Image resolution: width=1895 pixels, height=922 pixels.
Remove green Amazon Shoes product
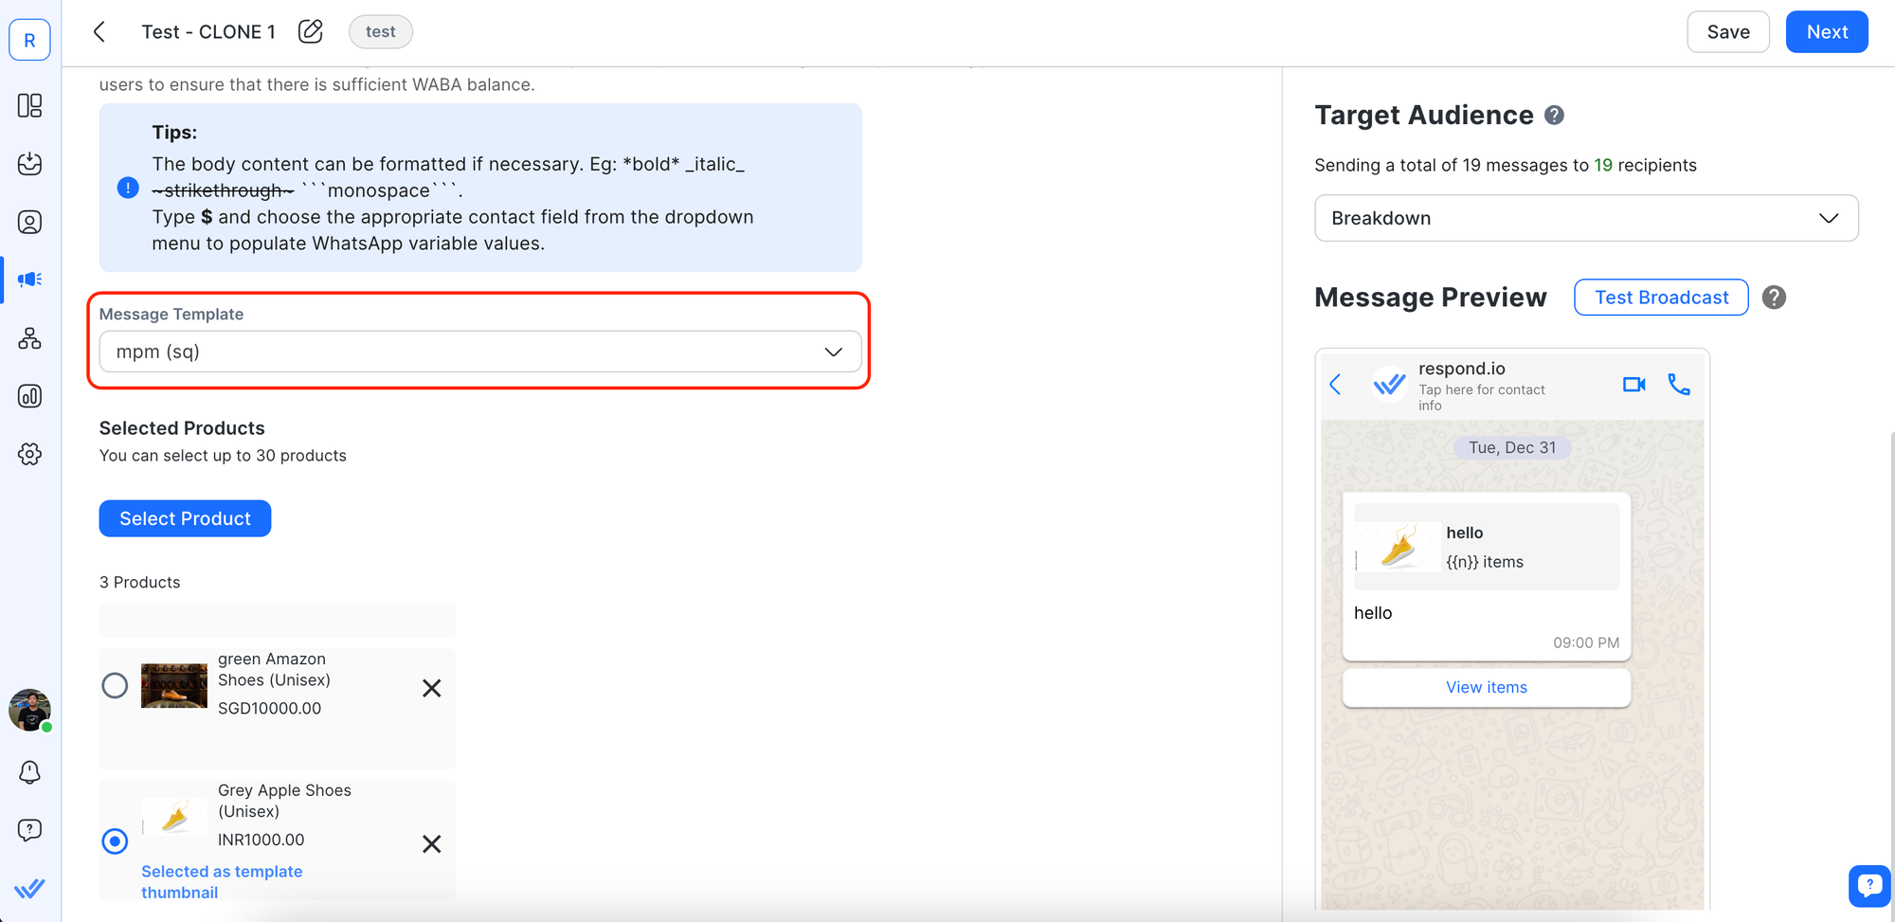coord(431,688)
